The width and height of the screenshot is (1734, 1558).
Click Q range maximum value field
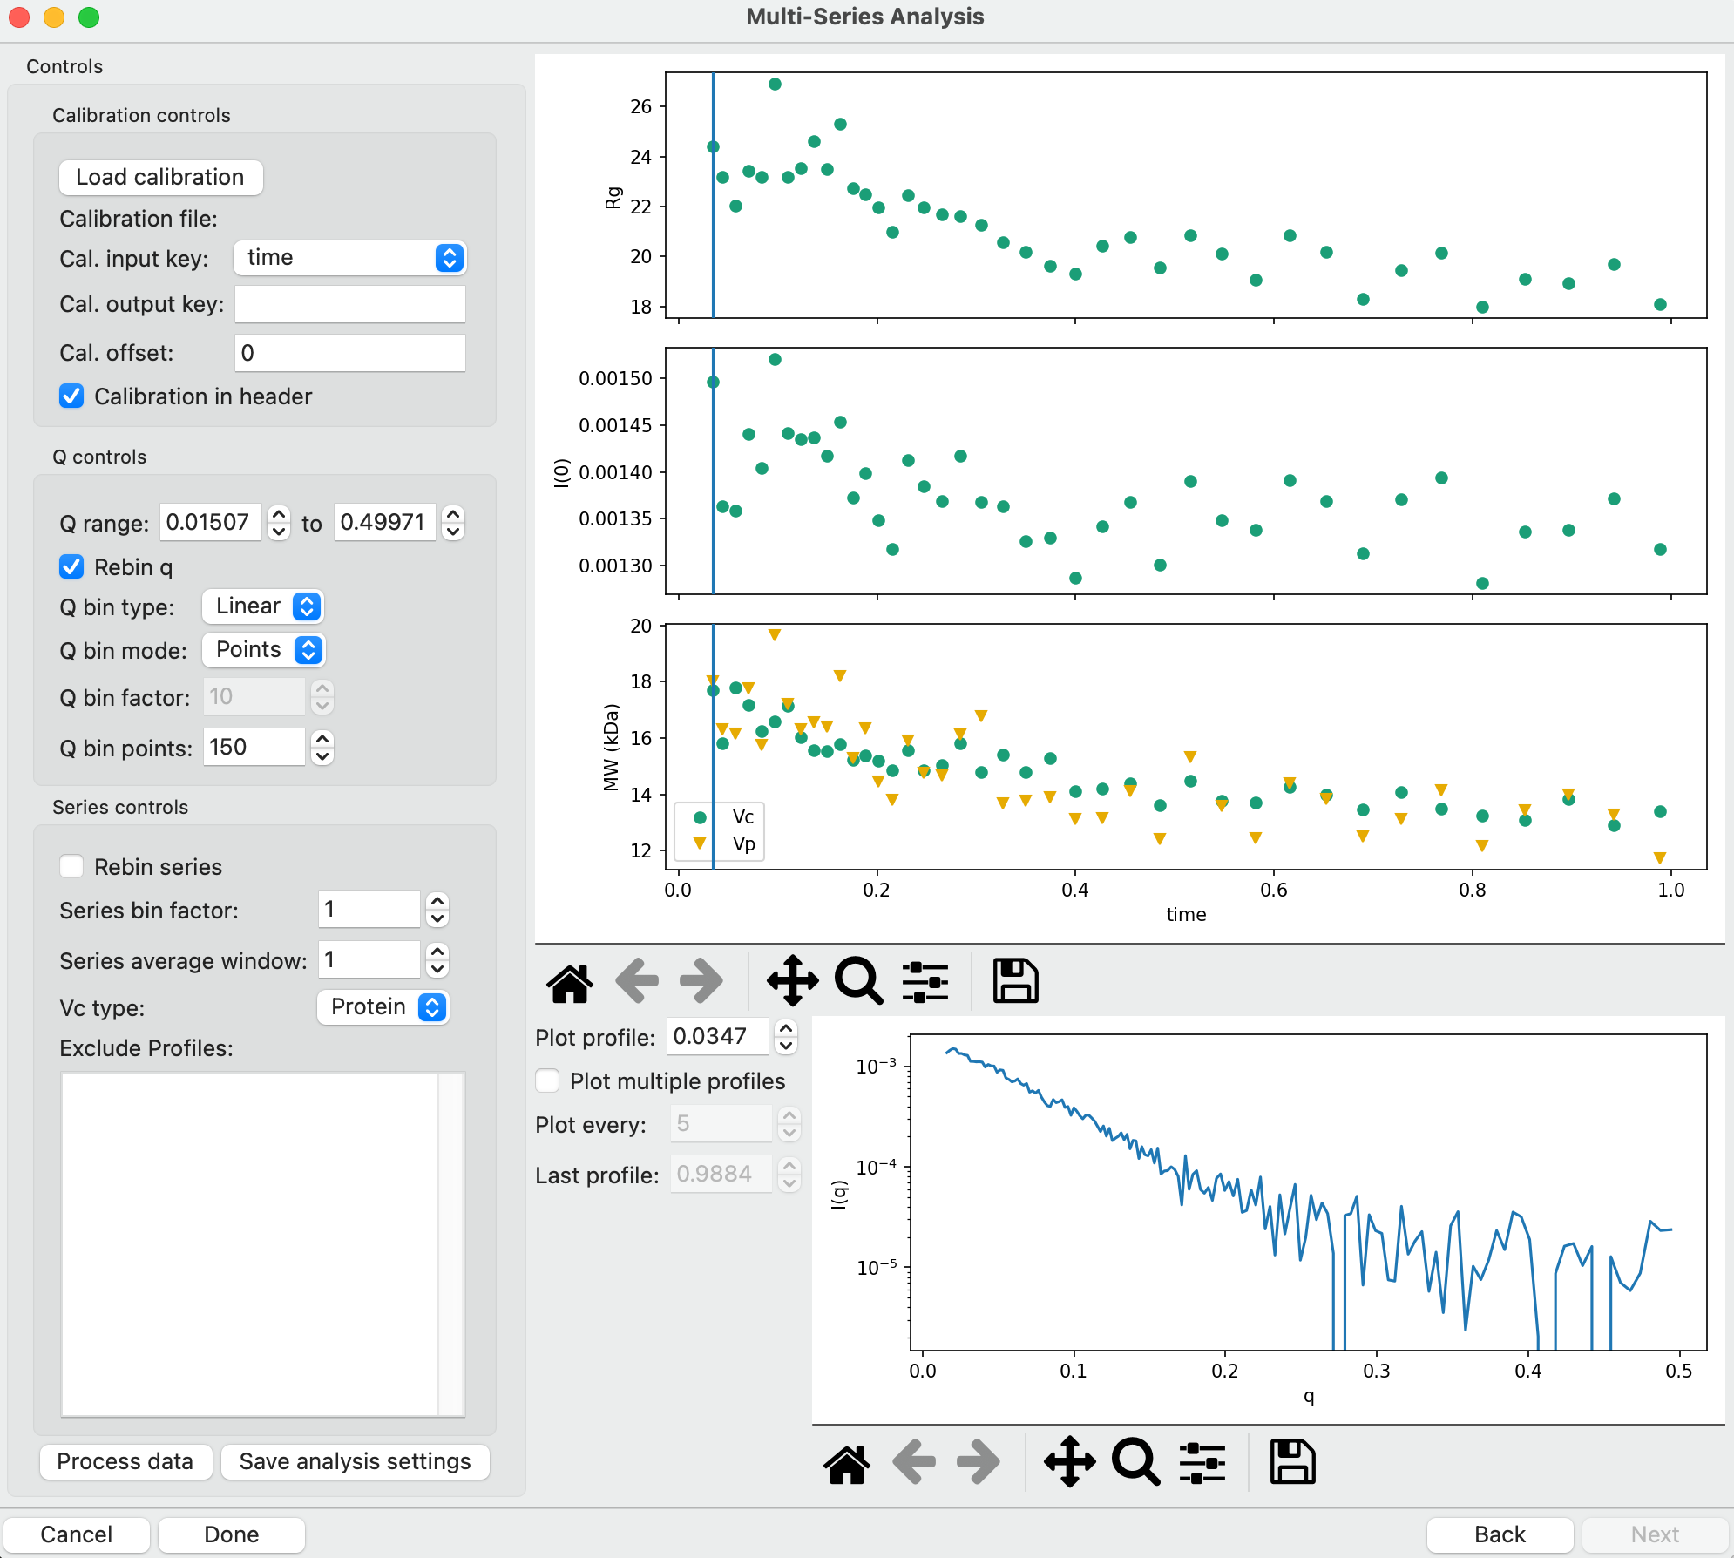tap(385, 522)
